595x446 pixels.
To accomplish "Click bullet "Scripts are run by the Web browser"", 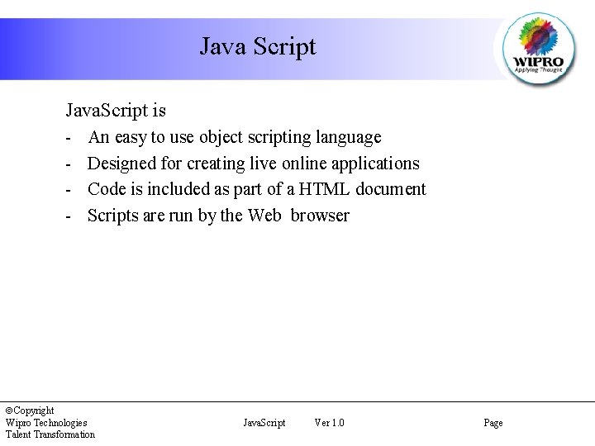I will point(218,216).
